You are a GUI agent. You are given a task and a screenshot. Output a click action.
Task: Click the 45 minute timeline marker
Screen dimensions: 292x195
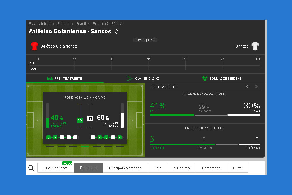click(x=149, y=59)
